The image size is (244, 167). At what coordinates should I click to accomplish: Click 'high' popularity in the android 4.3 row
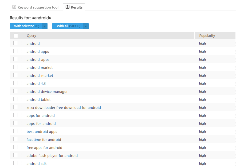pos(202,83)
